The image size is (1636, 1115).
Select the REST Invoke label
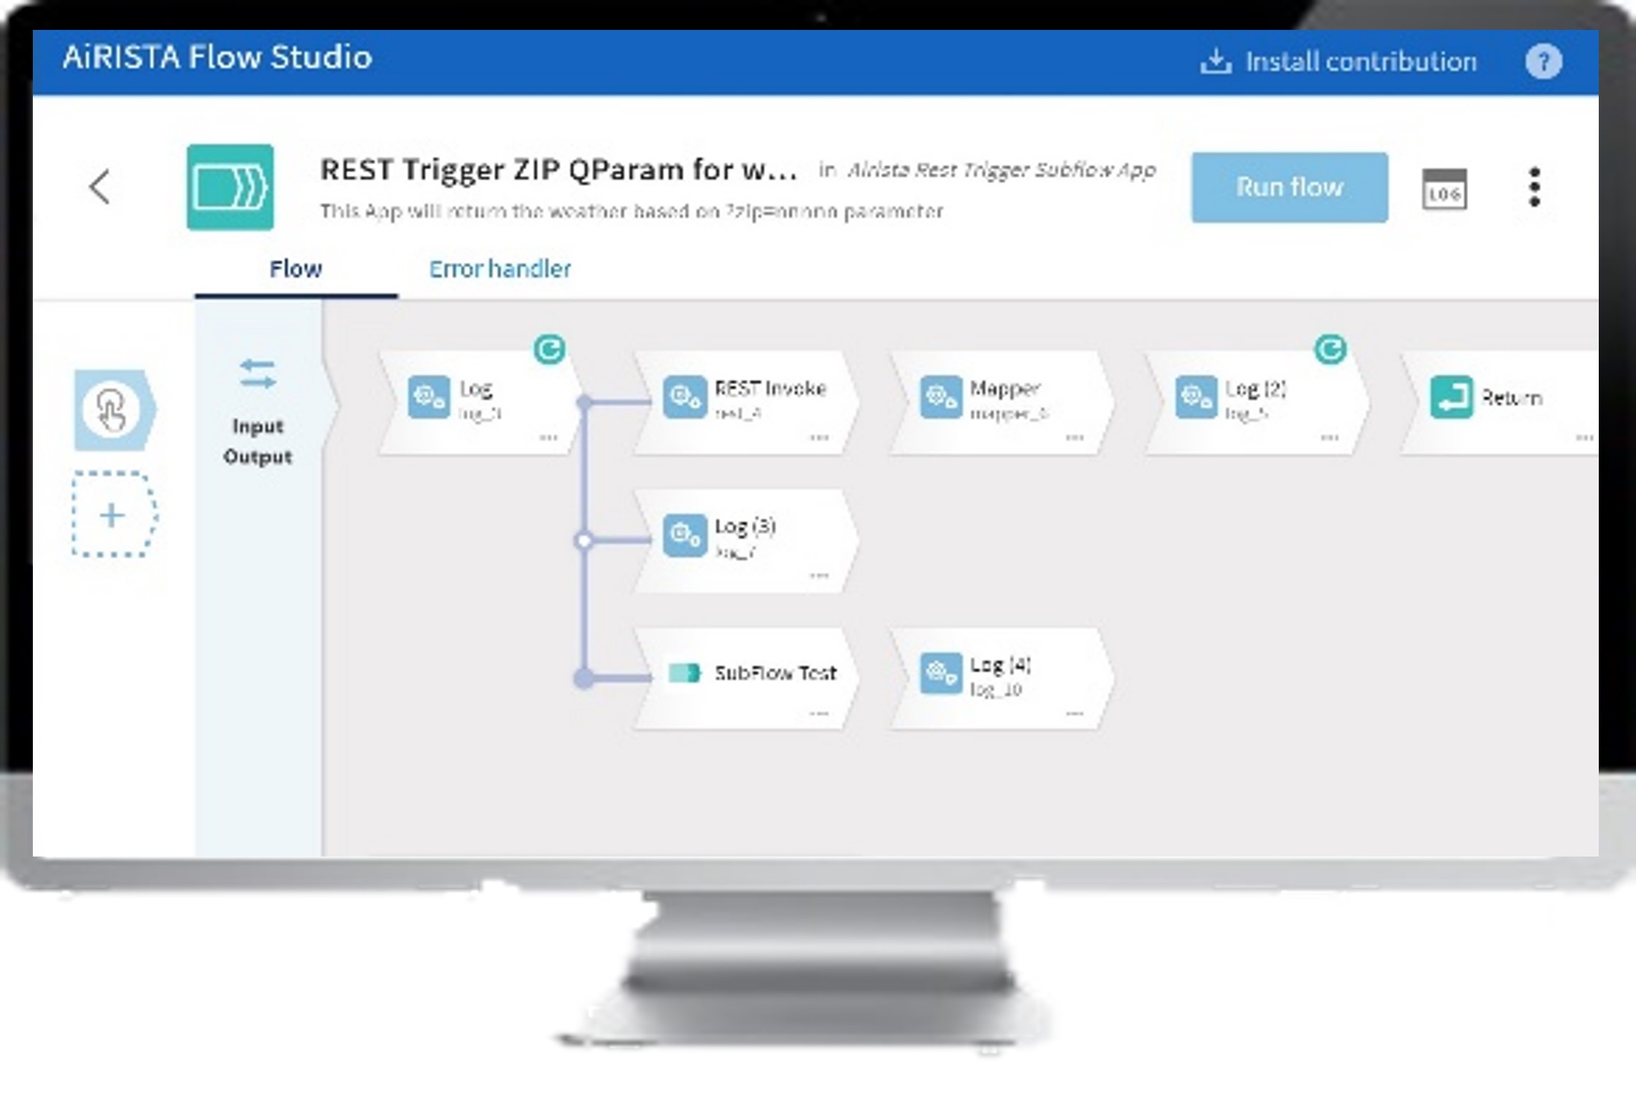coord(770,388)
